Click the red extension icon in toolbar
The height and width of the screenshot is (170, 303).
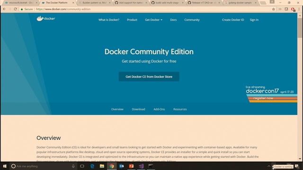point(293,9)
